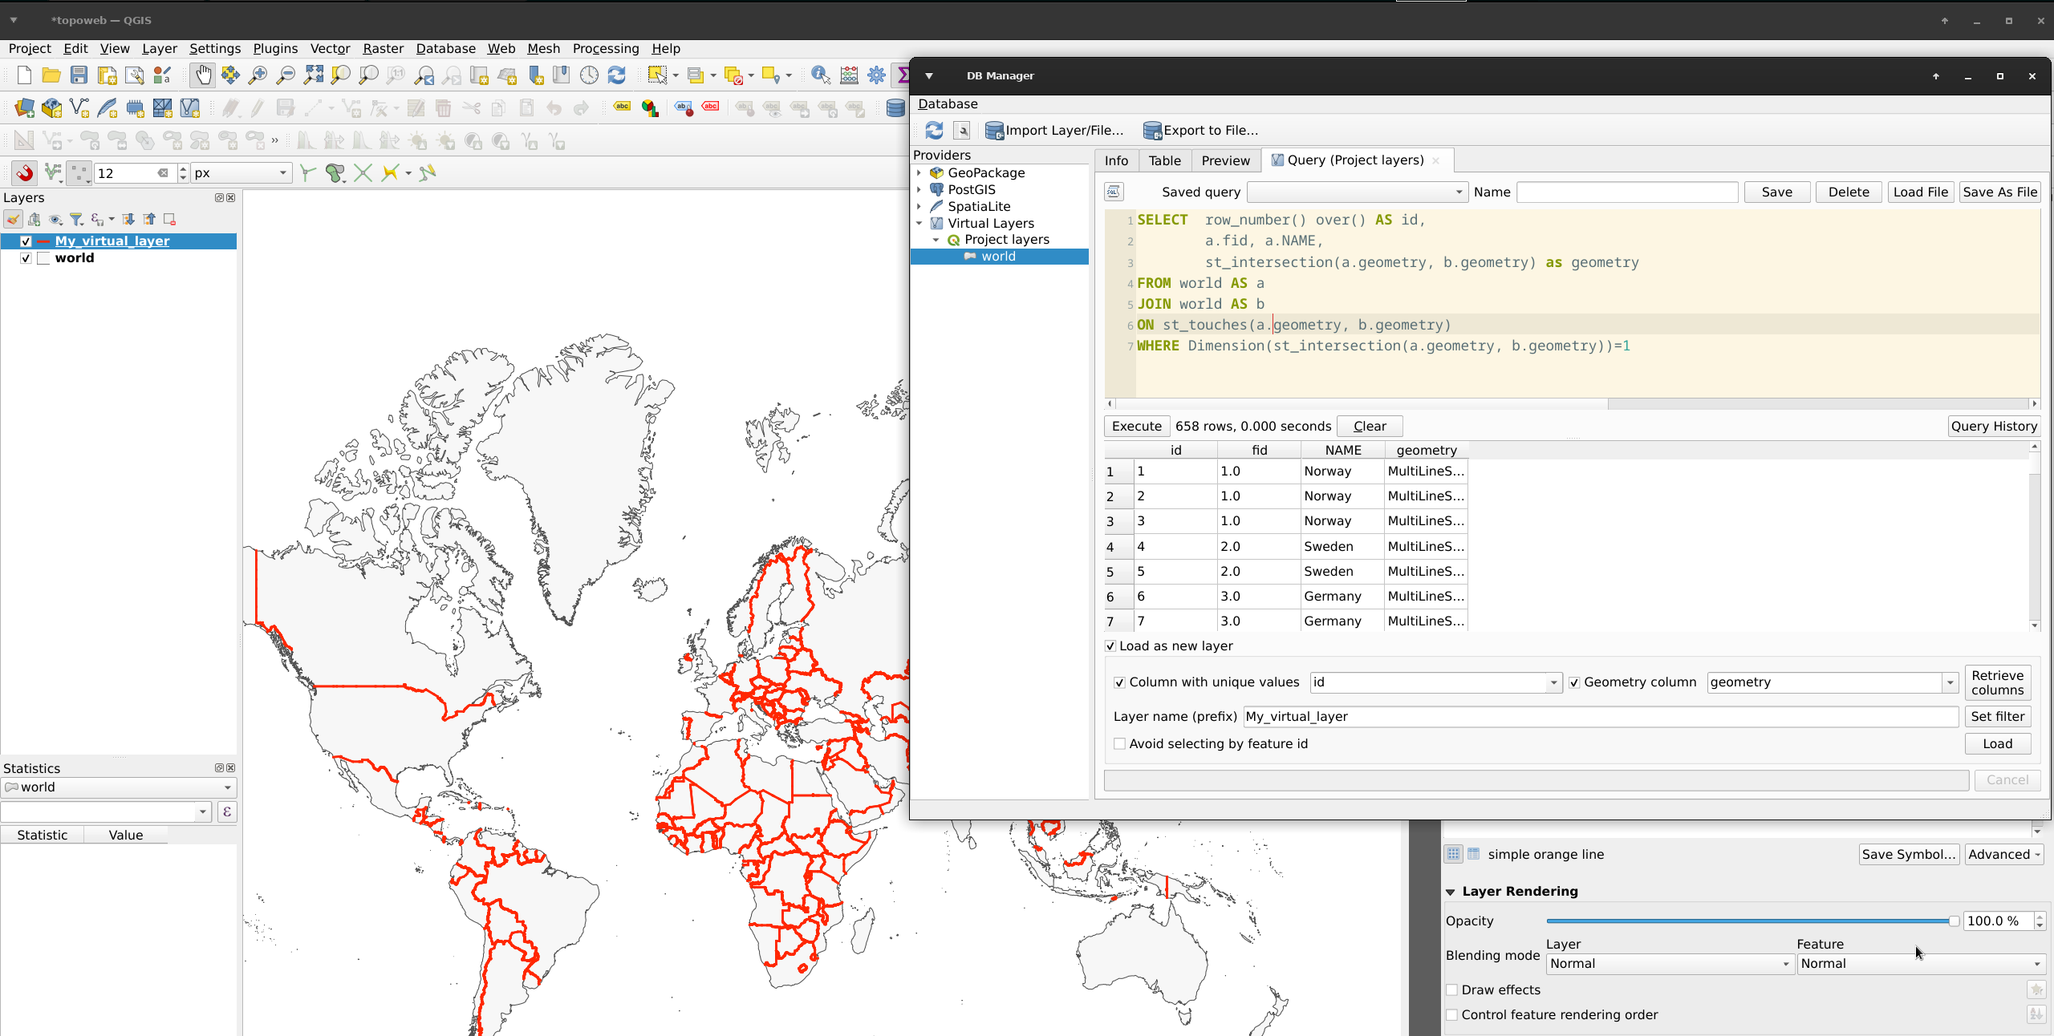
Task: Uncheck Load as new layer
Action: pos(1110,646)
